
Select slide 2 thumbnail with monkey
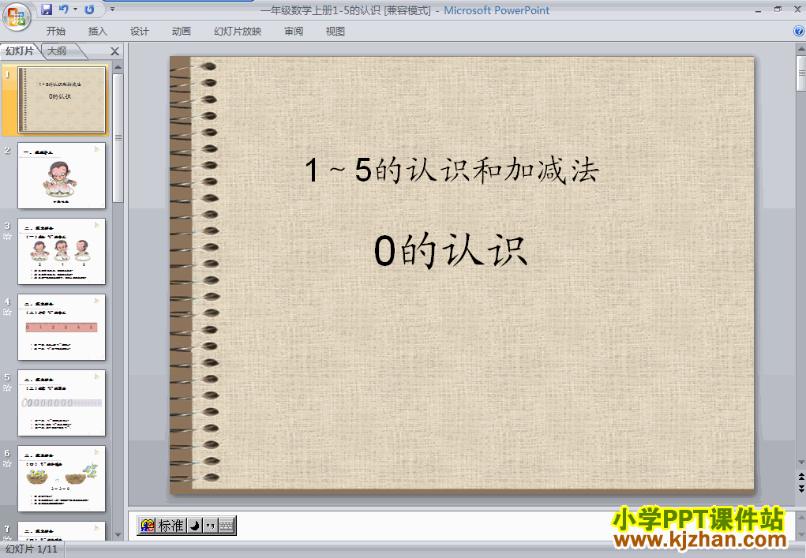(62, 176)
